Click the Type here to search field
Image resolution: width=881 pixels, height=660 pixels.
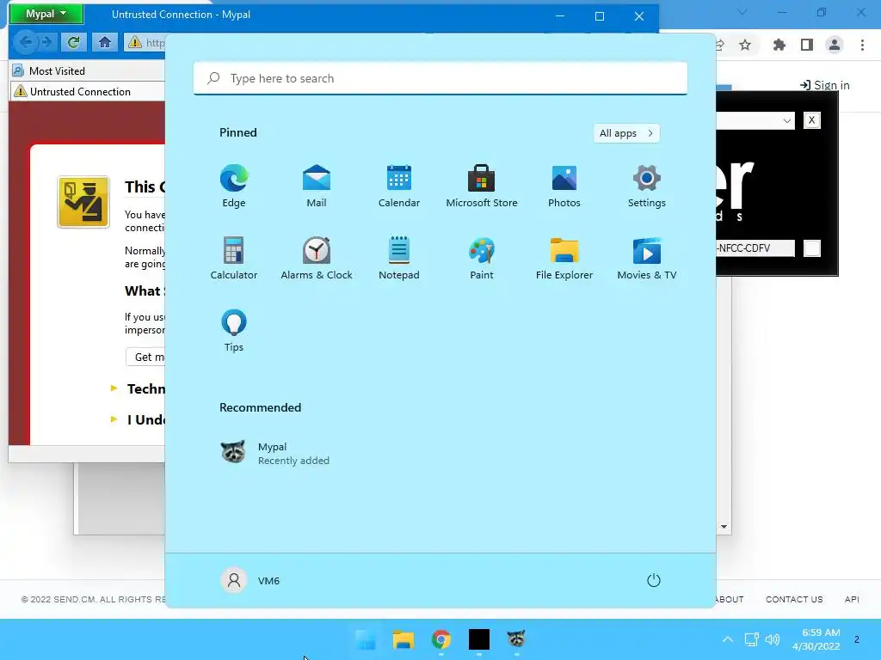click(440, 78)
